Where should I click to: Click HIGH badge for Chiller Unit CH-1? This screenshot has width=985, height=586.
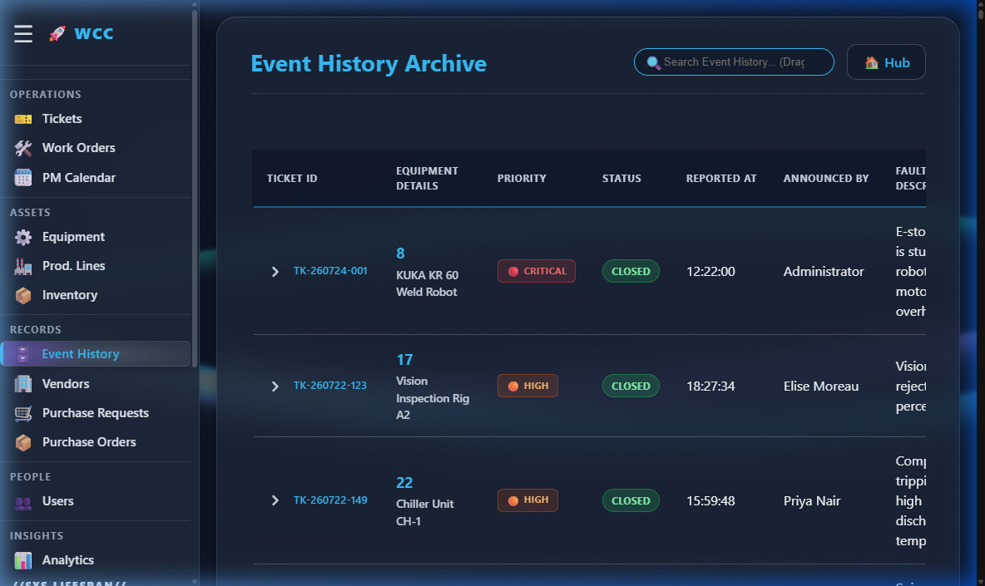[x=527, y=500]
